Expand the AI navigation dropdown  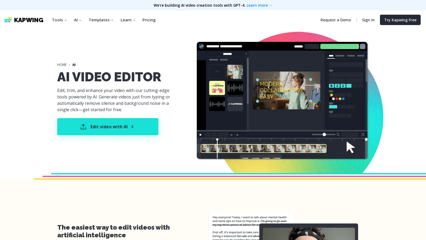point(78,20)
